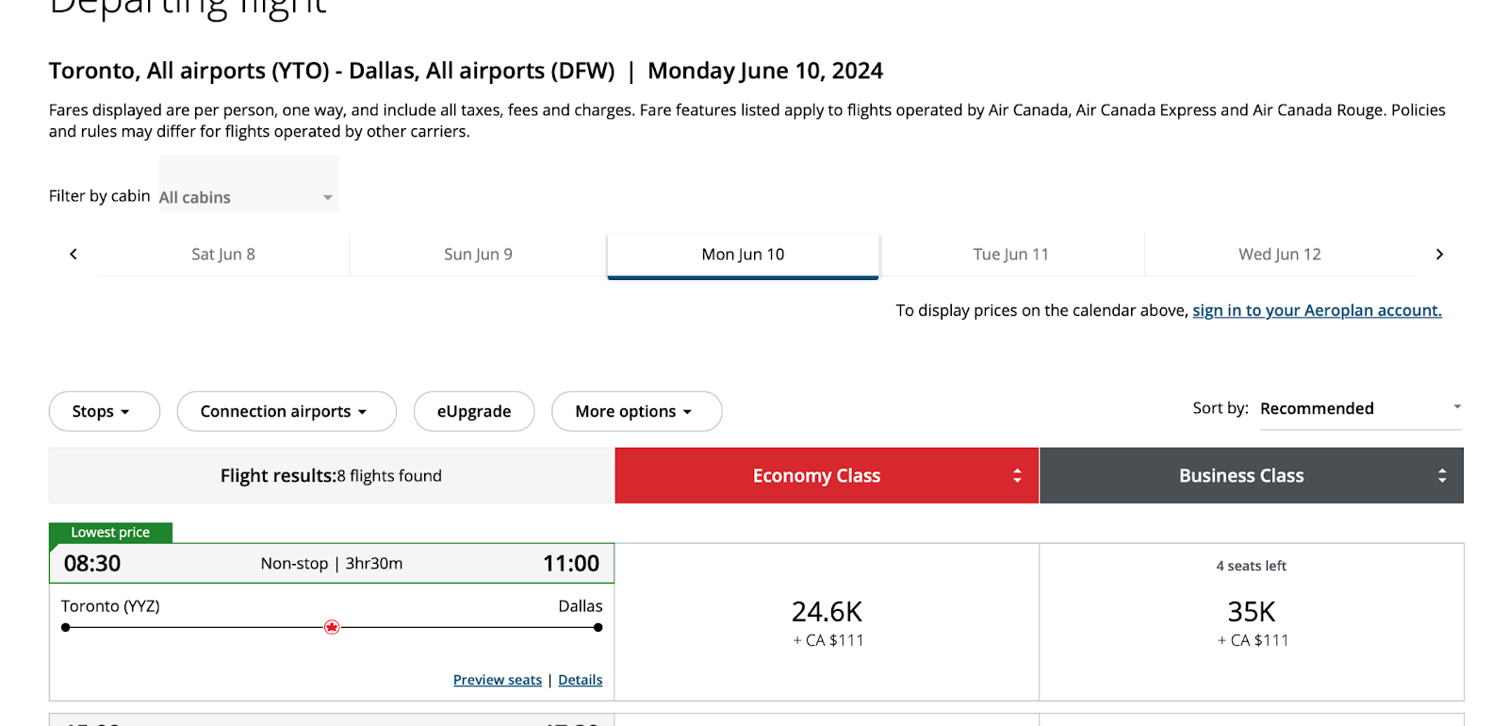Click the Lowest price green badge
Image resolution: width=1508 pixels, height=726 pixels.
(x=110, y=533)
